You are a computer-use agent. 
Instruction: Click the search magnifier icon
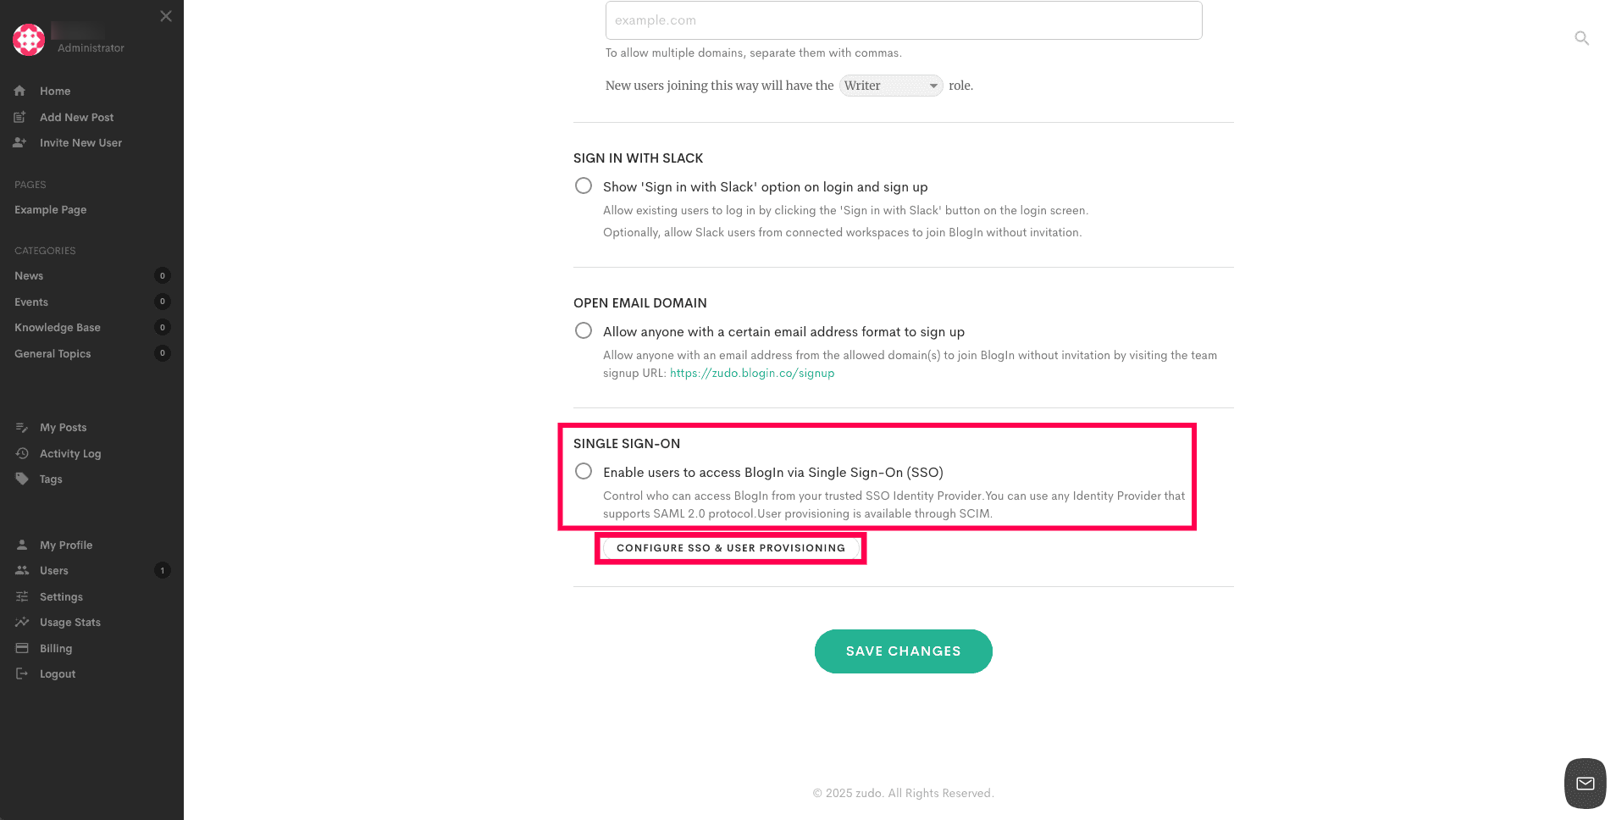1581,38
